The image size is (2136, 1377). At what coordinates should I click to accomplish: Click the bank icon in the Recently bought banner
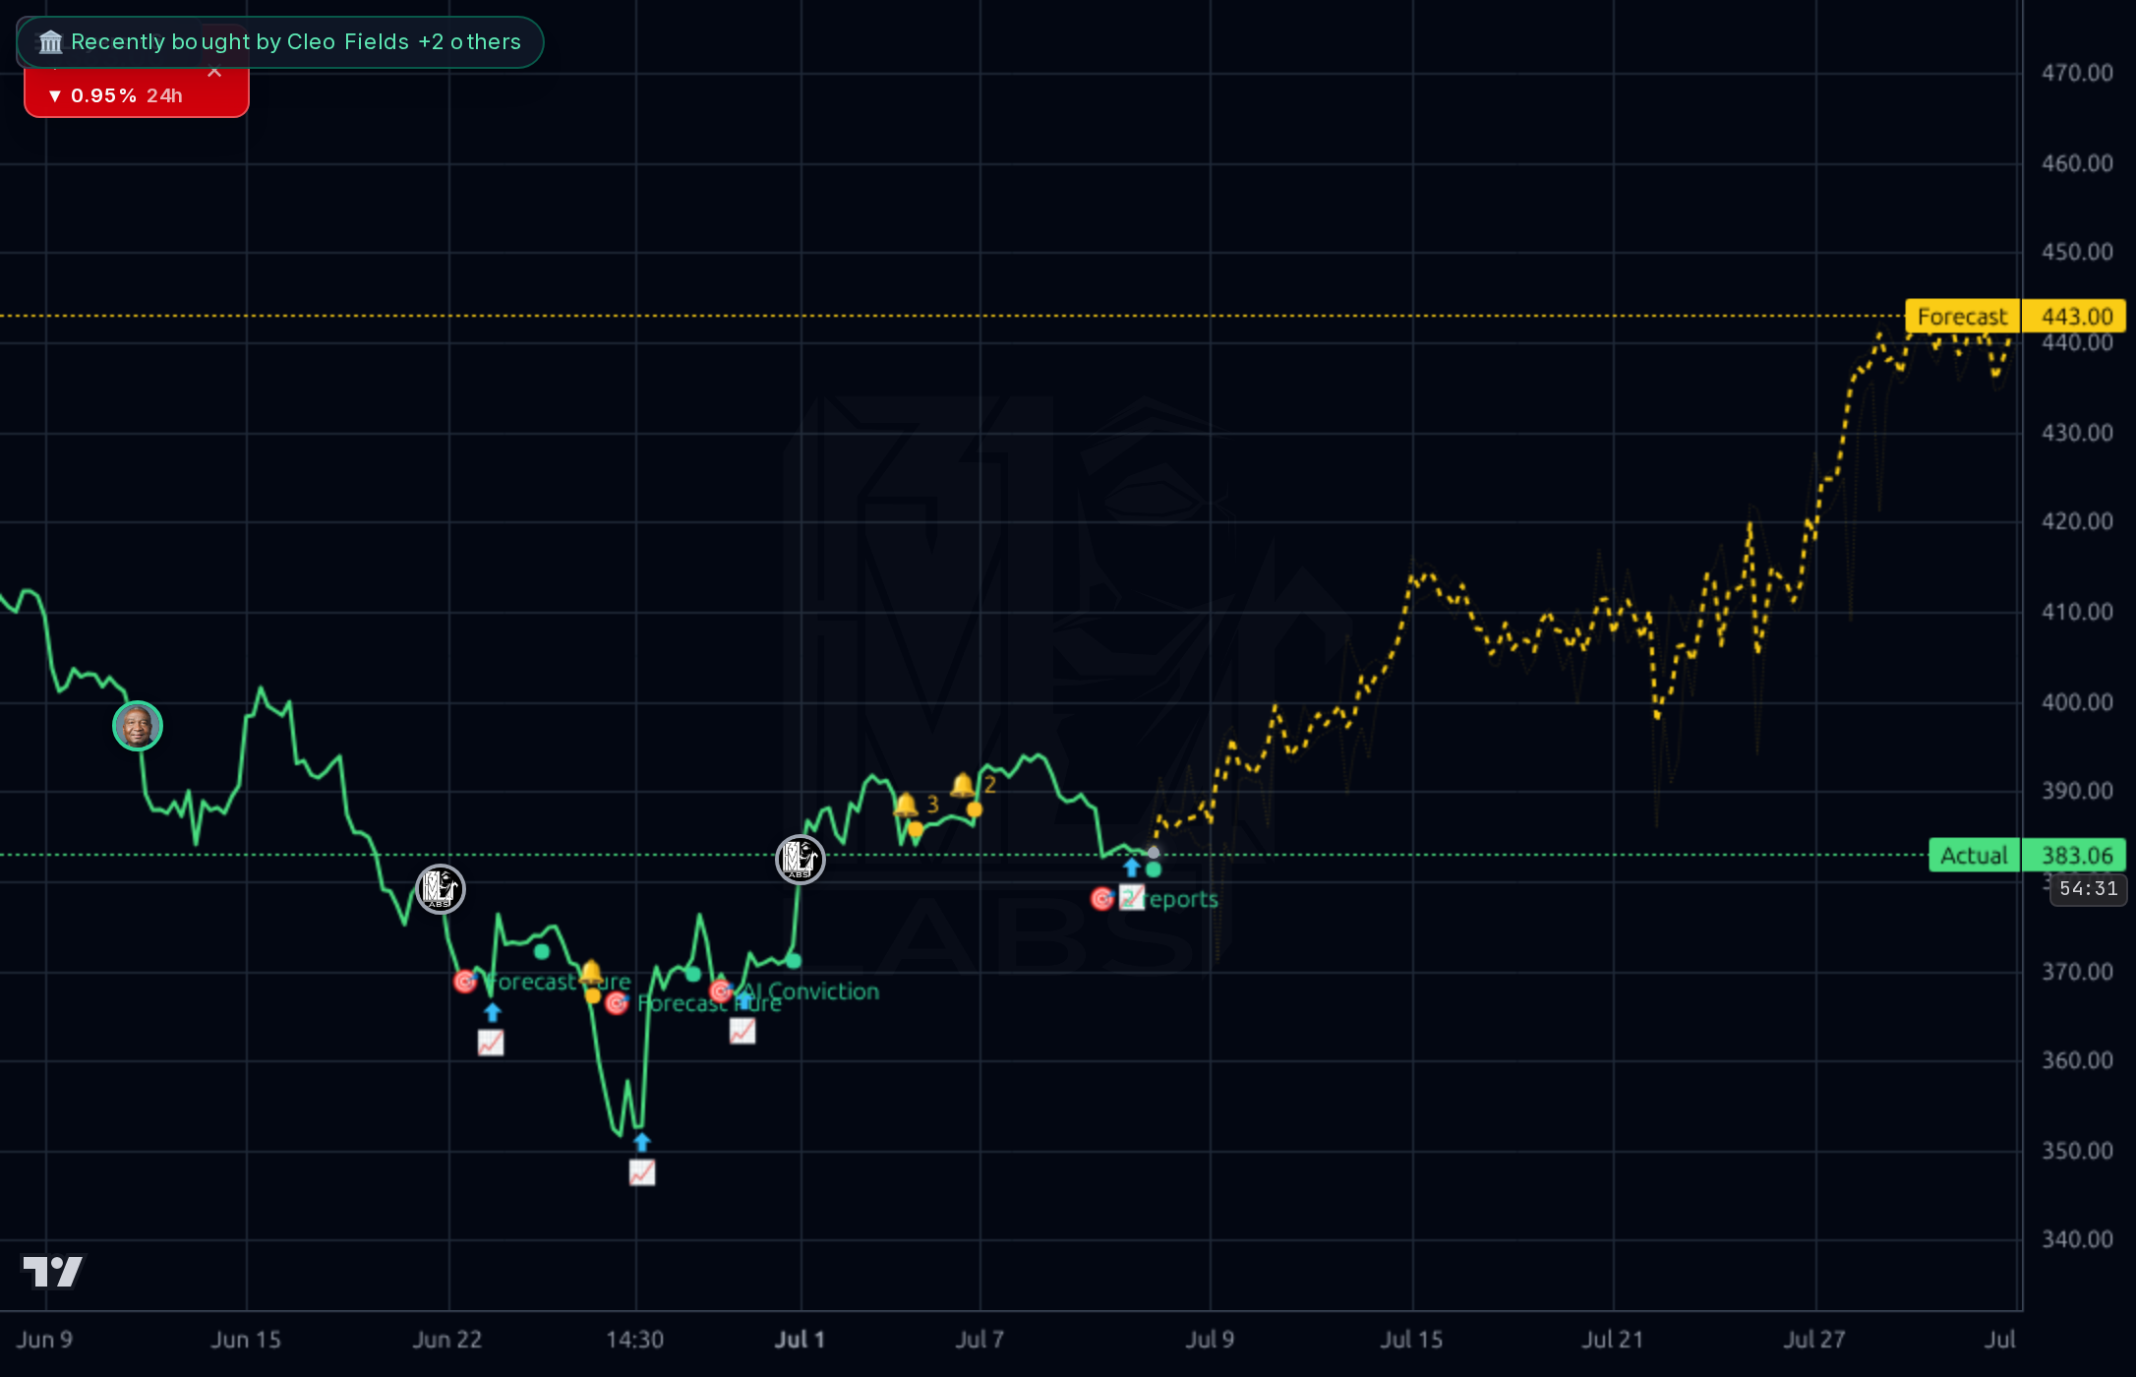point(50,42)
